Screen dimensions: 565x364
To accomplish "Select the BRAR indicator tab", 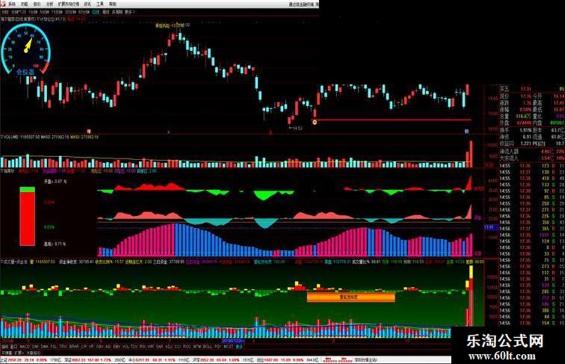I will (74, 347).
